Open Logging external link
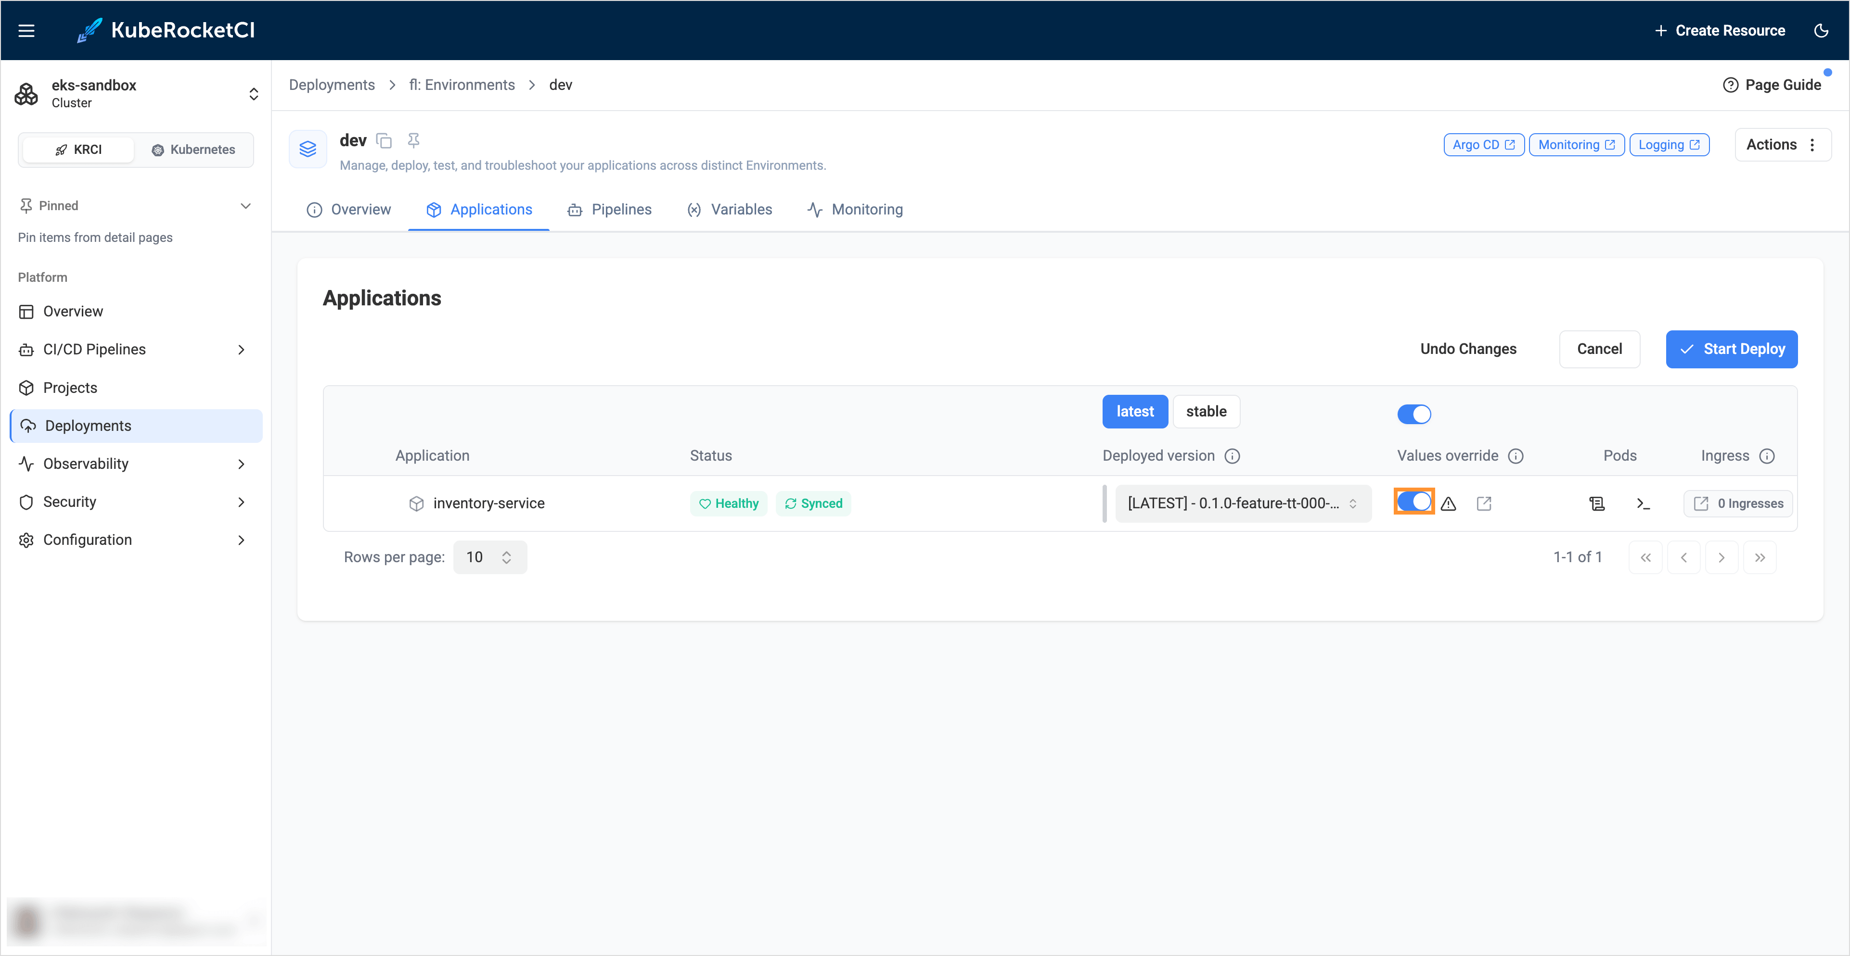 [x=1669, y=144]
